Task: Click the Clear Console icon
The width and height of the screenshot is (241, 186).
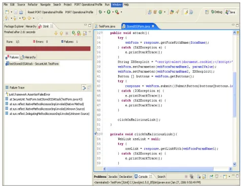Action: coord(198,176)
